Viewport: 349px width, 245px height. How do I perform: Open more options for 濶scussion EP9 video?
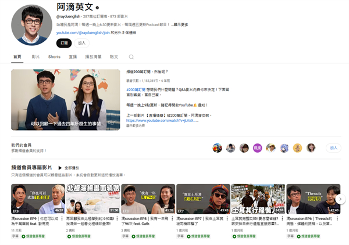62,218
